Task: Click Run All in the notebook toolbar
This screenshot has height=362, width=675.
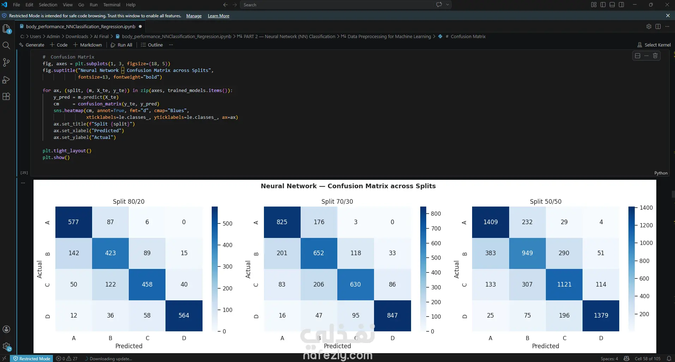Action: 121,45
